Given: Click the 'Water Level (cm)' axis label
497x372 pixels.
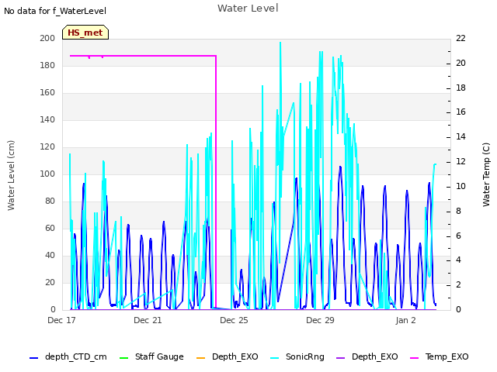Looking at the screenshot, I should (x=11, y=175).
